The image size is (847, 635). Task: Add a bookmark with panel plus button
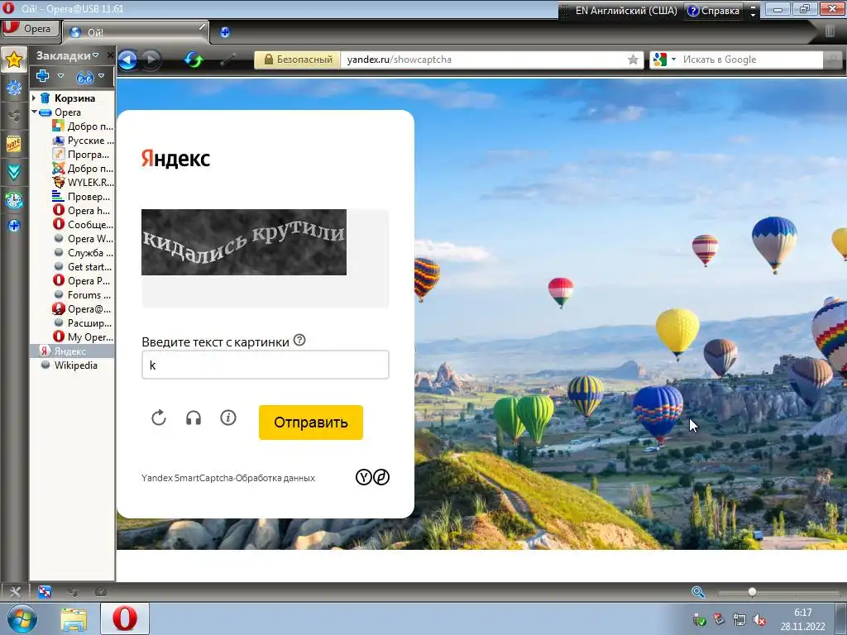pyautogui.click(x=43, y=76)
